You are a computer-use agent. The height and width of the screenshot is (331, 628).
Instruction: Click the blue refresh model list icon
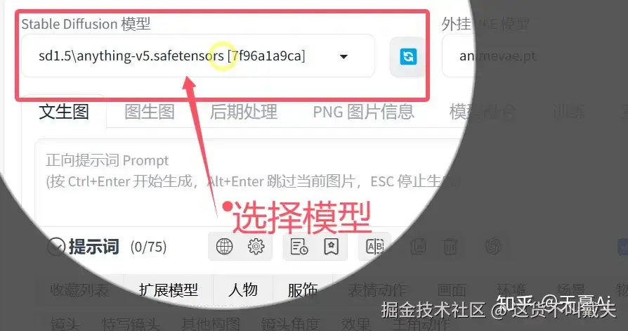[408, 56]
